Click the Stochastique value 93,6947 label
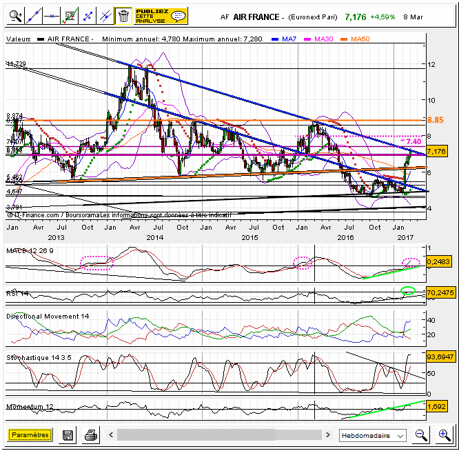 point(440,357)
